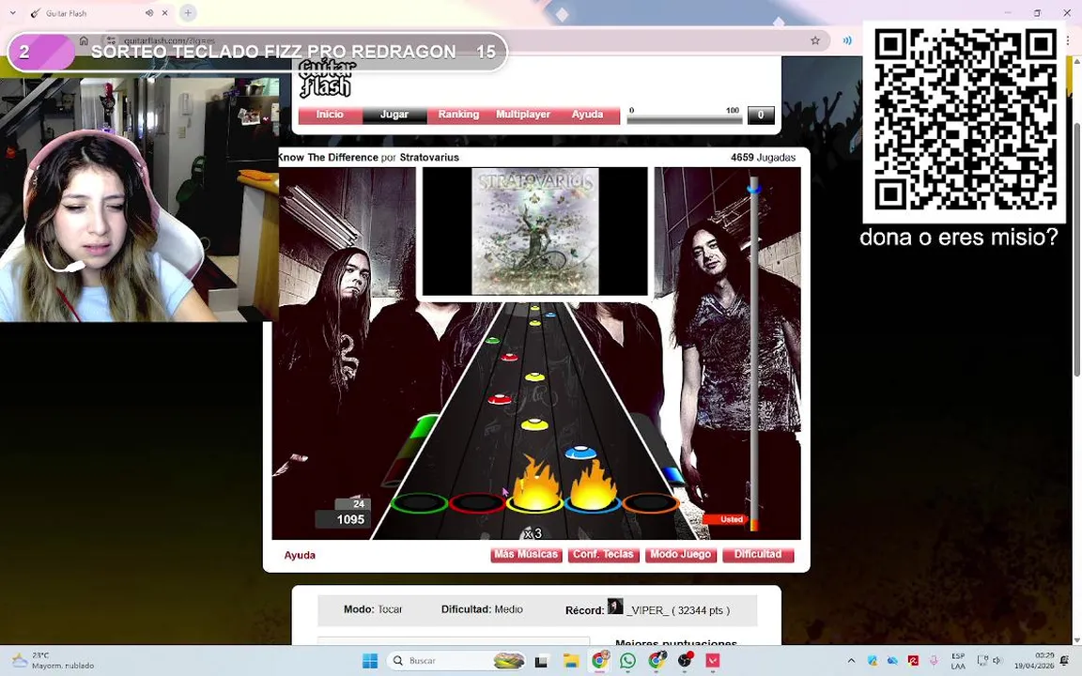Image resolution: width=1082 pixels, height=676 pixels.
Task: Open the notifications bell icon
Action: (1065, 661)
